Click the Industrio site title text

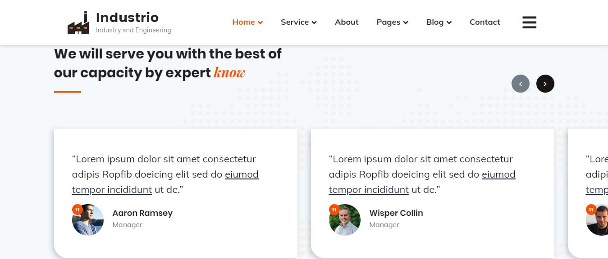pyautogui.click(x=127, y=18)
